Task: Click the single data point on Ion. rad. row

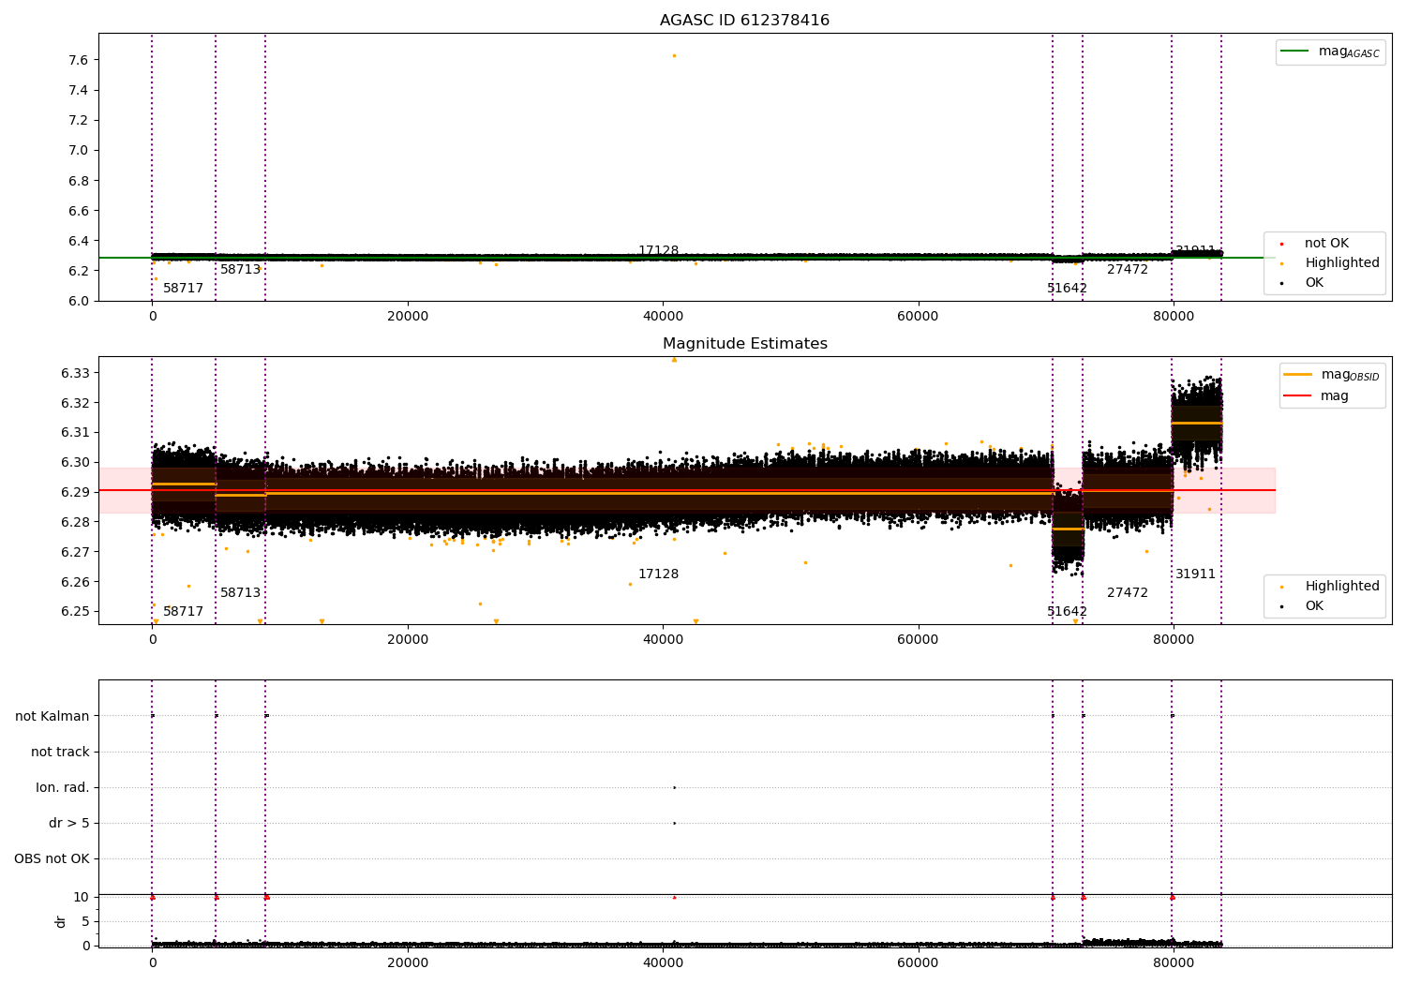Action: 674,787
